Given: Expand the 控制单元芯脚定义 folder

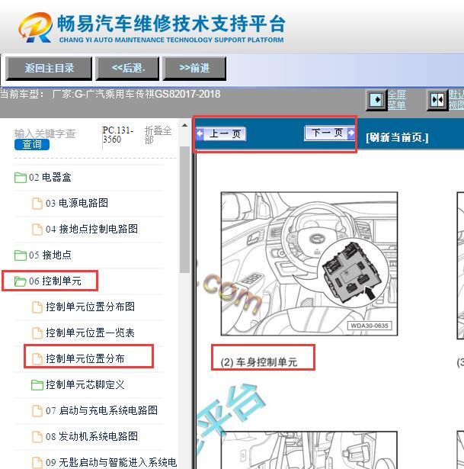Looking at the screenshot, I should click(x=85, y=385).
